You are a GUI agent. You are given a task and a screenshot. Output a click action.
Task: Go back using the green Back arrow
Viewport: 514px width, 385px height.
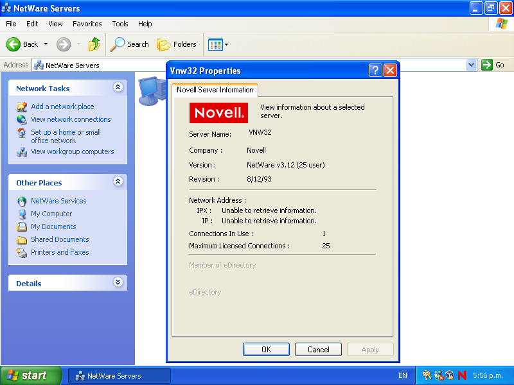[x=13, y=44]
